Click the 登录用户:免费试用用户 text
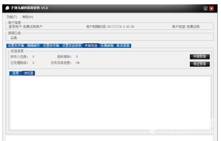 (25, 27)
